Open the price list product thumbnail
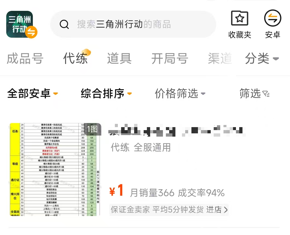 coord(55,169)
